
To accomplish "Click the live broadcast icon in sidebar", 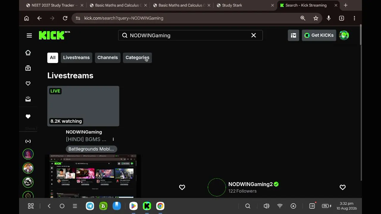I will click(x=28, y=141).
